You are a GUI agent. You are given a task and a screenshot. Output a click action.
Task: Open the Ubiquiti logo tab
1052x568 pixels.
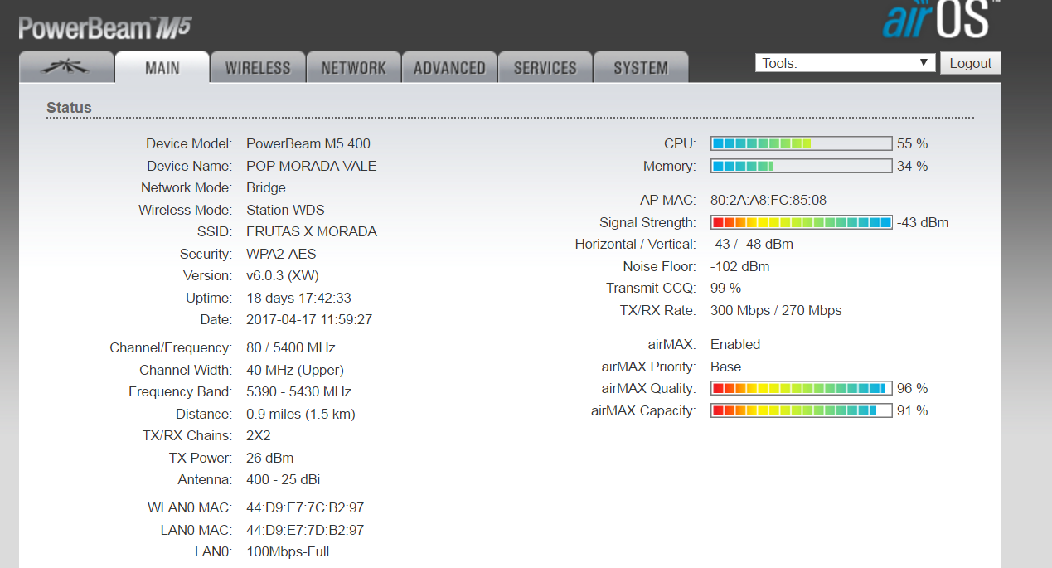click(x=65, y=67)
